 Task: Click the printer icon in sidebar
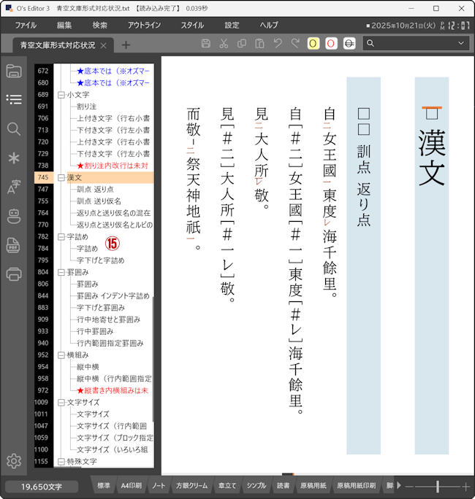tap(13, 274)
